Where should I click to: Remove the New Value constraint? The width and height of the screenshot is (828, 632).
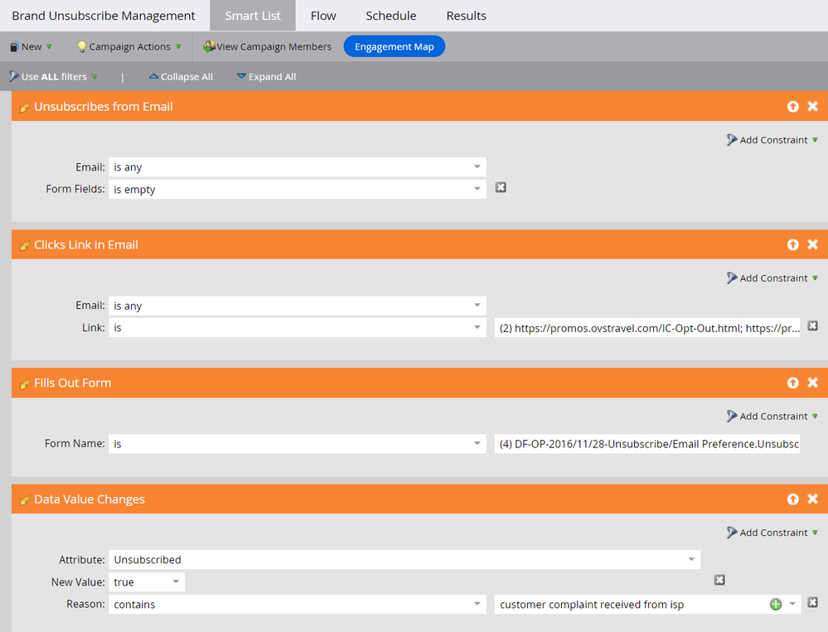(x=719, y=581)
